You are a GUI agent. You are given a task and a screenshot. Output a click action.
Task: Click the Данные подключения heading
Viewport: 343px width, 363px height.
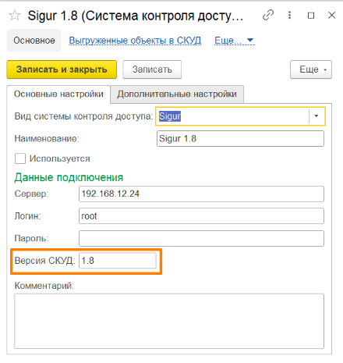pyautogui.click(x=69, y=177)
